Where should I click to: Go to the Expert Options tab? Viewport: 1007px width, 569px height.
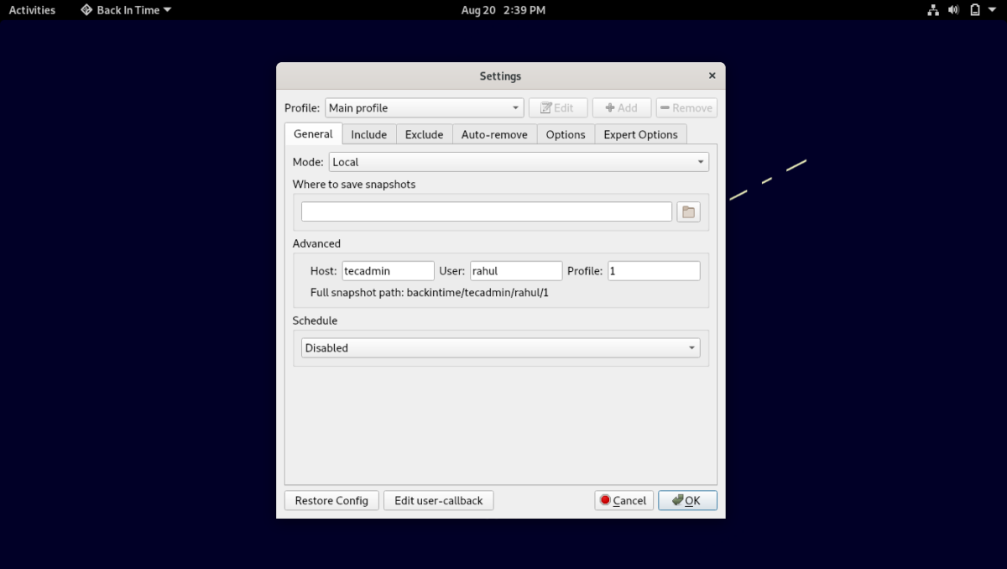point(640,134)
